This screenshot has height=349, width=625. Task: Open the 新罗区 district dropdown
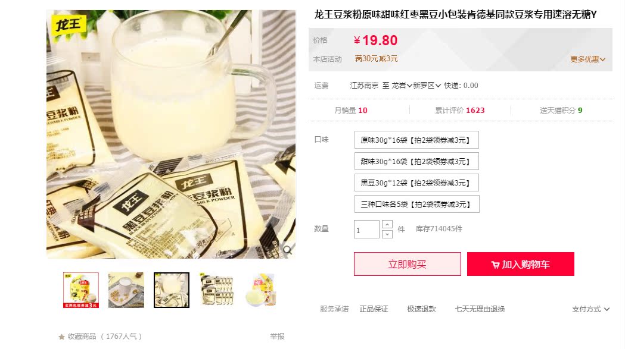coord(427,86)
